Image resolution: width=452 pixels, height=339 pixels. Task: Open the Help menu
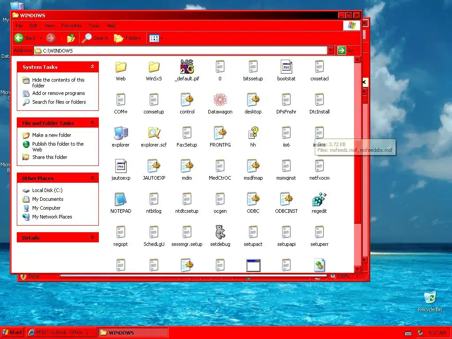[111, 26]
